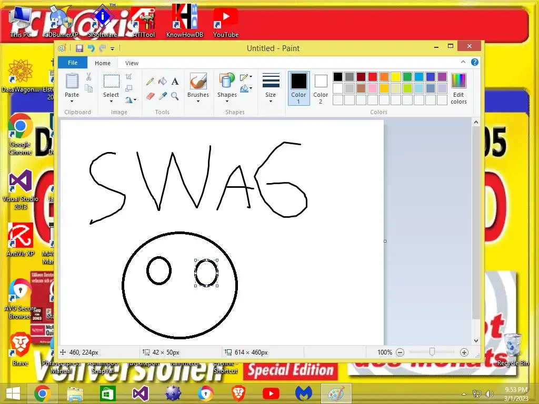Pick the purple color swatch
The image size is (539, 404).
[x=442, y=77]
